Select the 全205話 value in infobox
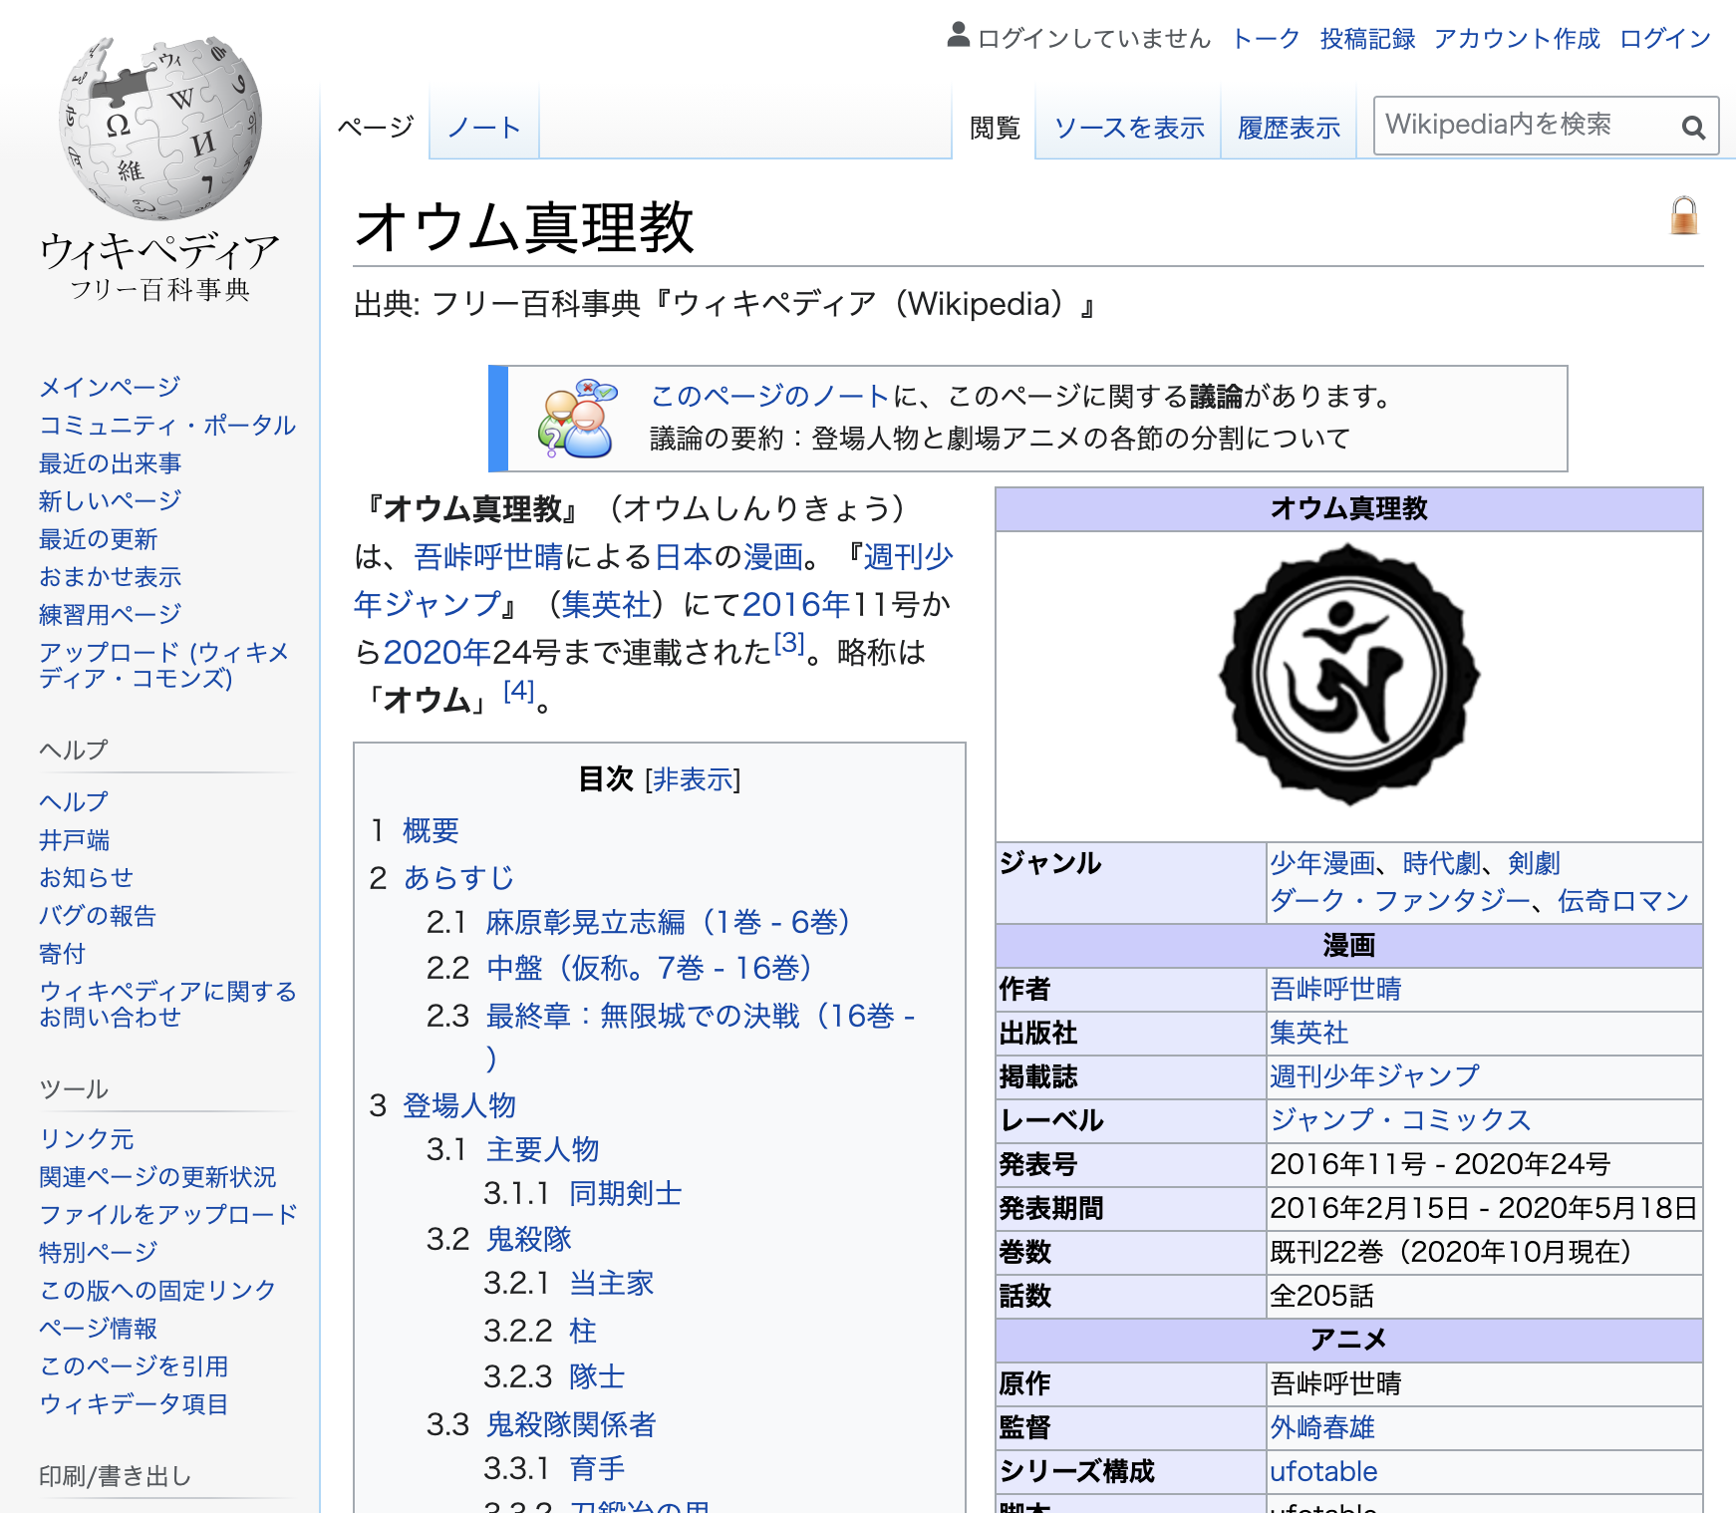Image resolution: width=1736 pixels, height=1513 pixels. (1321, 1296)
